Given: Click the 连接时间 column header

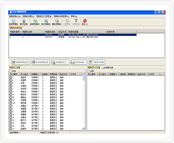Looking at the screenshot, I should (x=121, y=32).
